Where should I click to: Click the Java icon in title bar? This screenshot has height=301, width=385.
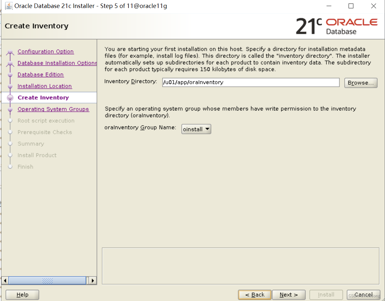click(9, 6)
